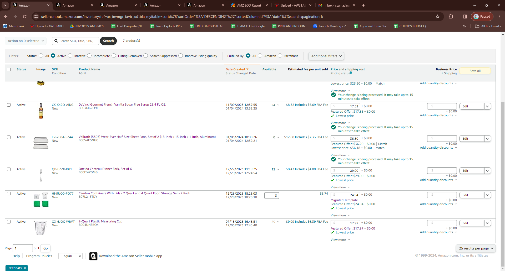View site information icon in address bar

coord(36,17)
